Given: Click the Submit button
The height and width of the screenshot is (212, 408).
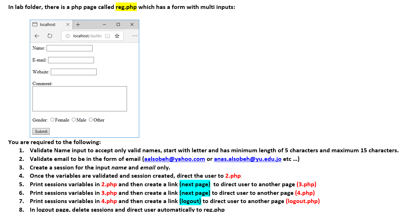Looking at the screenshot, I should pos(41,131).
